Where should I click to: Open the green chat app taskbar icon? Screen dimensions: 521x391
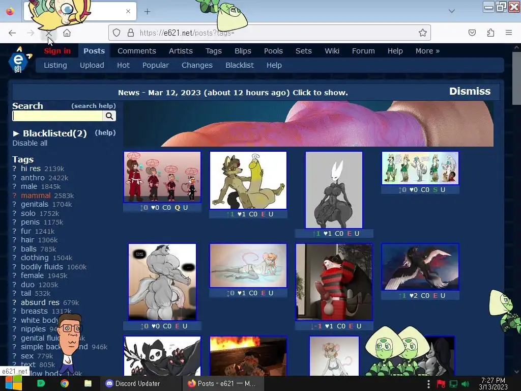click(41, 383)
